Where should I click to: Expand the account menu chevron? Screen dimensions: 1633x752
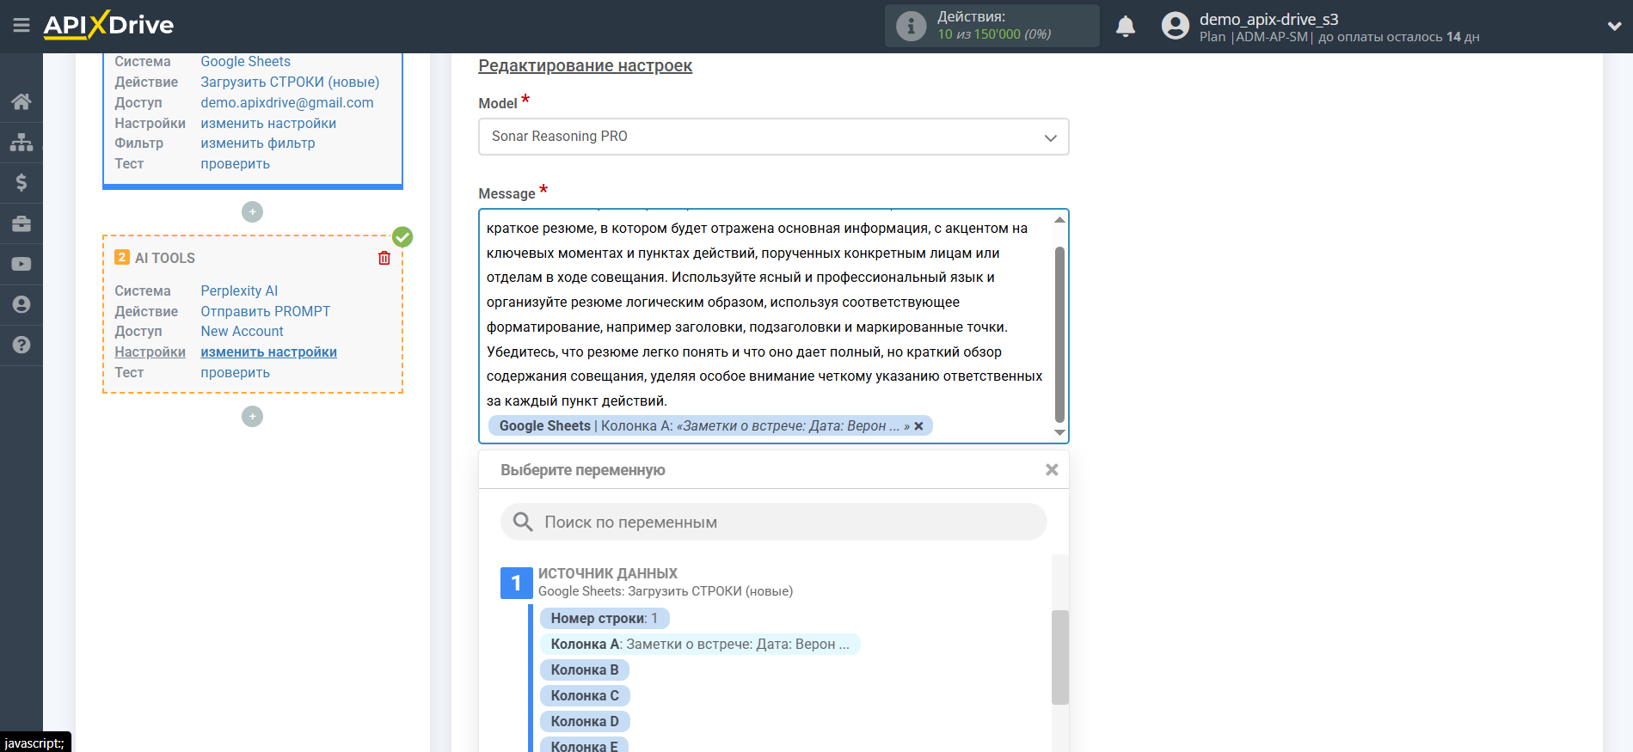(1614, 27)
